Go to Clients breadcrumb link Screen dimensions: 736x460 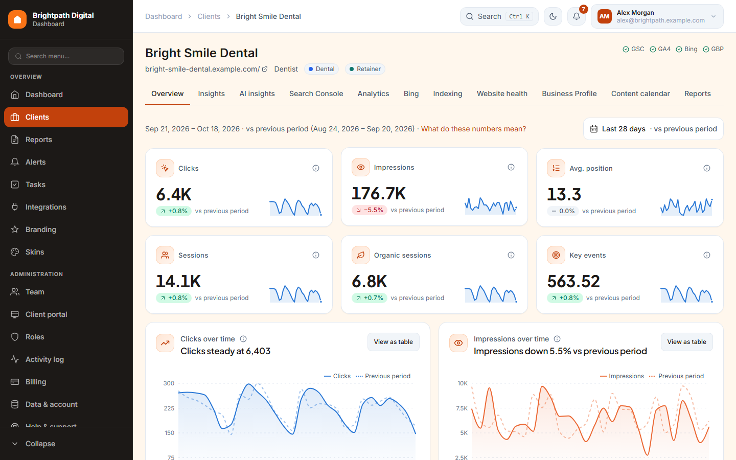tap(209, 16)
